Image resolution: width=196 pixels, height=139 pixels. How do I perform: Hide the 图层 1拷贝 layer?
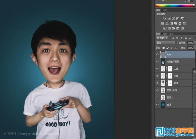coord(157,90)
